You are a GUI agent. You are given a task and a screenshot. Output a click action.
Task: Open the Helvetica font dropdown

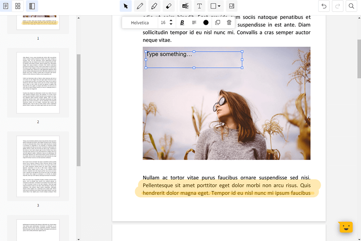coord(140,23)
